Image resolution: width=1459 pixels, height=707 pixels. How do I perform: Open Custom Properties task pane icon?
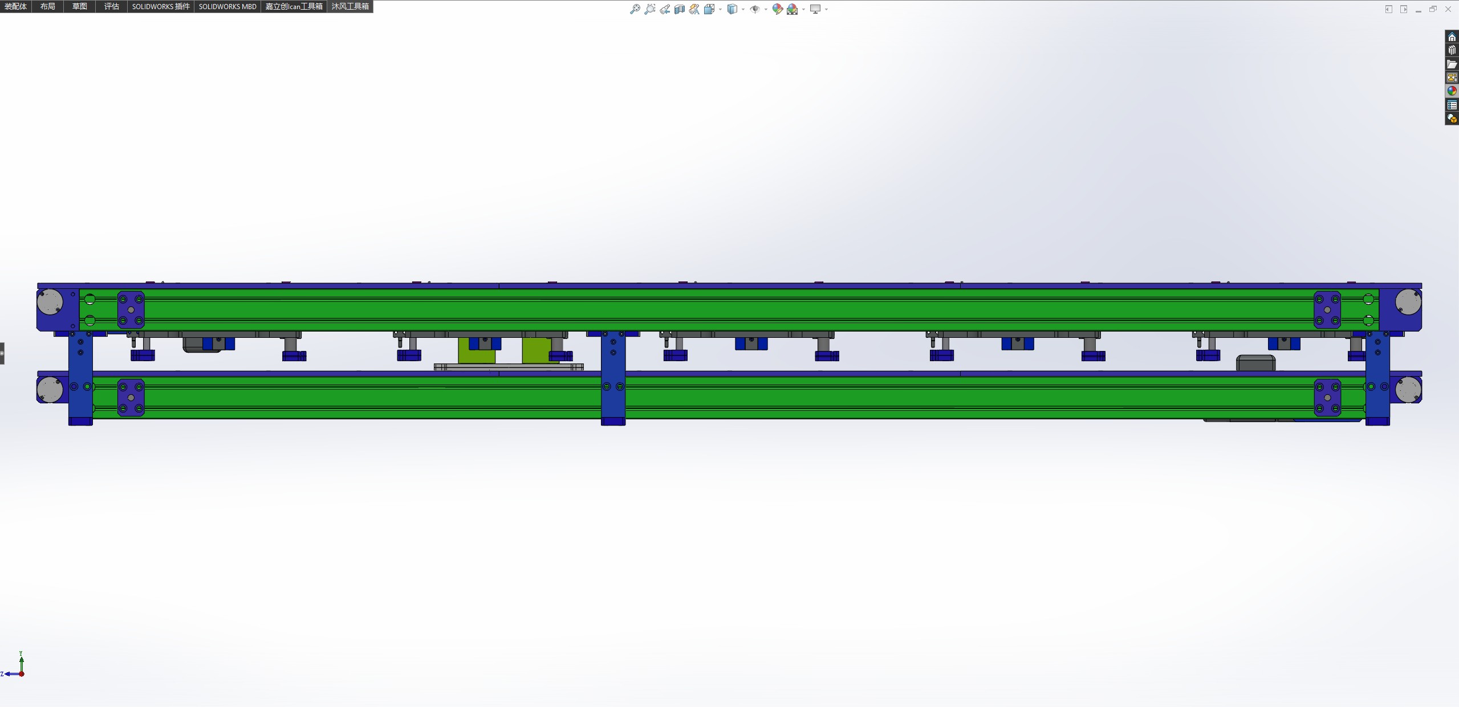1452,105
